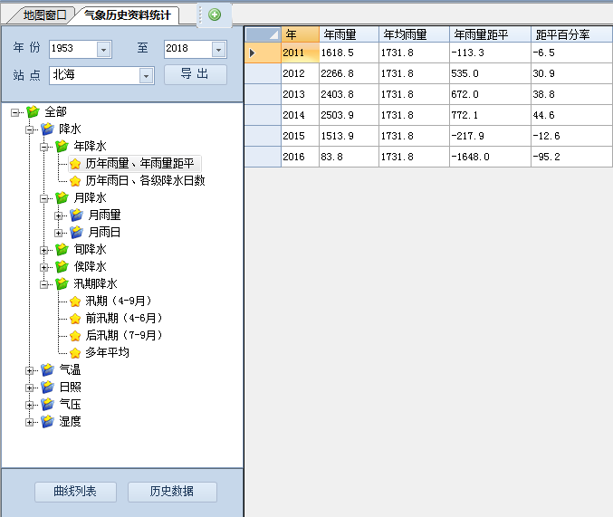Expand the 气压 tree node

pyautogui.click(x=30, y=404)
